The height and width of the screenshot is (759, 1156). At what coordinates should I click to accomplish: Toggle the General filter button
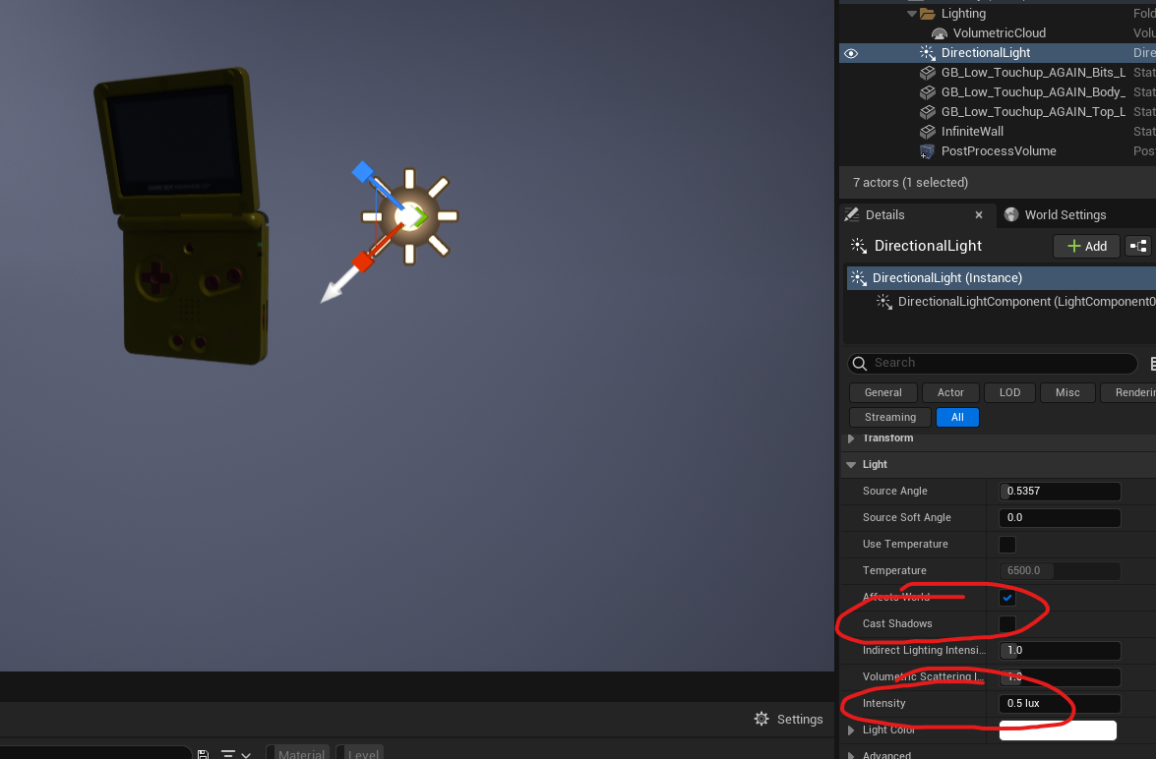[883, 392]
